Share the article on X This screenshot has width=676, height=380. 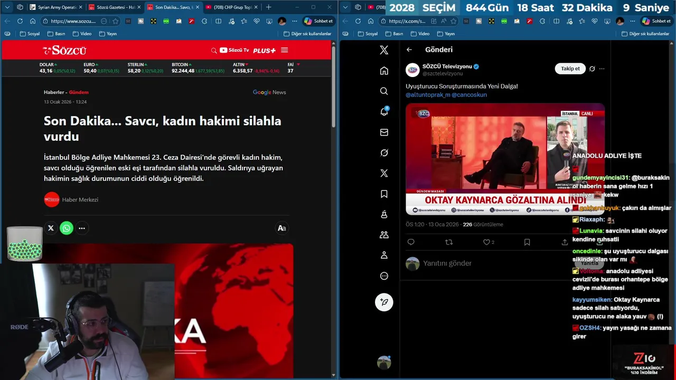(x=51, y=228)
